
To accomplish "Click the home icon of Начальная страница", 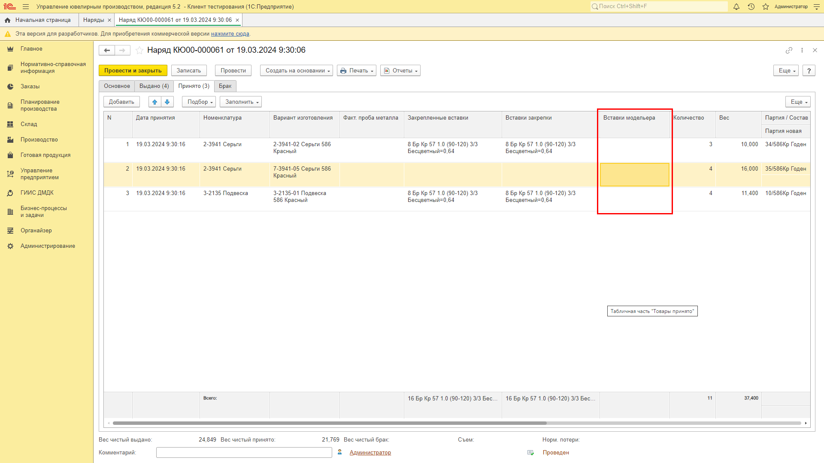I will (x=7, y=20).
